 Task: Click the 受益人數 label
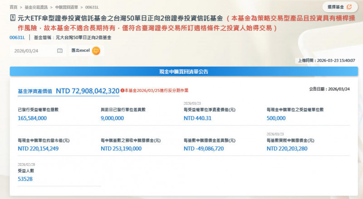26,171
